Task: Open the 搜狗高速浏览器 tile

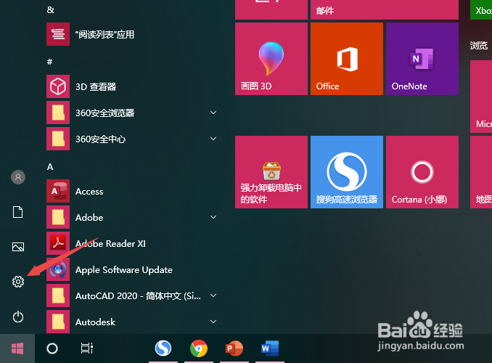Action: click(x=347, y=172)
